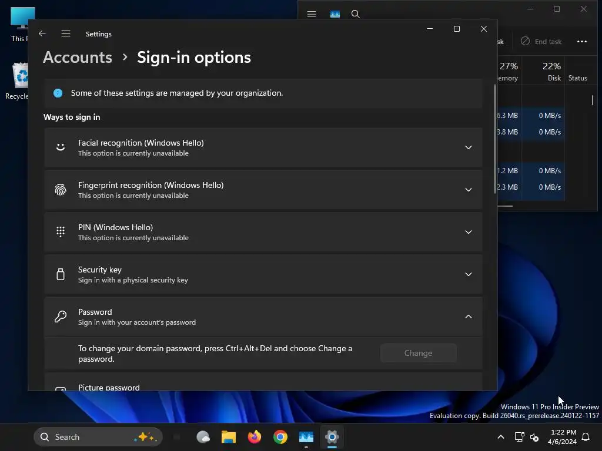Click the taskbar Search box

click(98, 437)
